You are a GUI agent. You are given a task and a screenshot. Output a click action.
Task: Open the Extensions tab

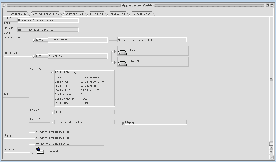(x=97, y=14)
